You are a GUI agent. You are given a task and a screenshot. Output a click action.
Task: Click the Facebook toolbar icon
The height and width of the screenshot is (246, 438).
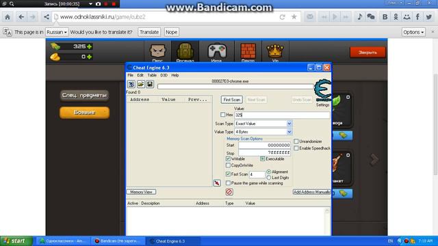point(417,17)
